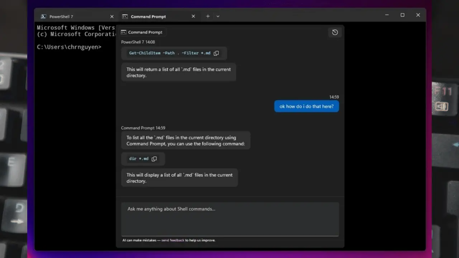This screenshot has height=258, width=459.
Task: Open chat history with the clock icon
Action: pyautogui.click(x=335, y=32)
